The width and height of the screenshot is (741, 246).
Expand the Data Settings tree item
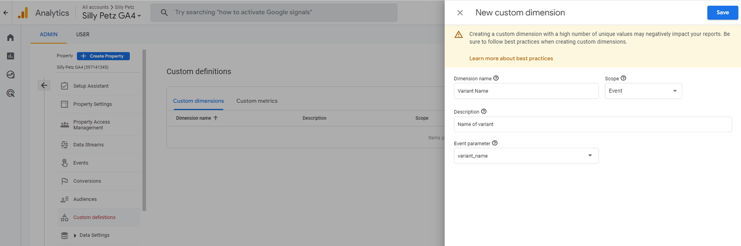click(x=75, y=236)
